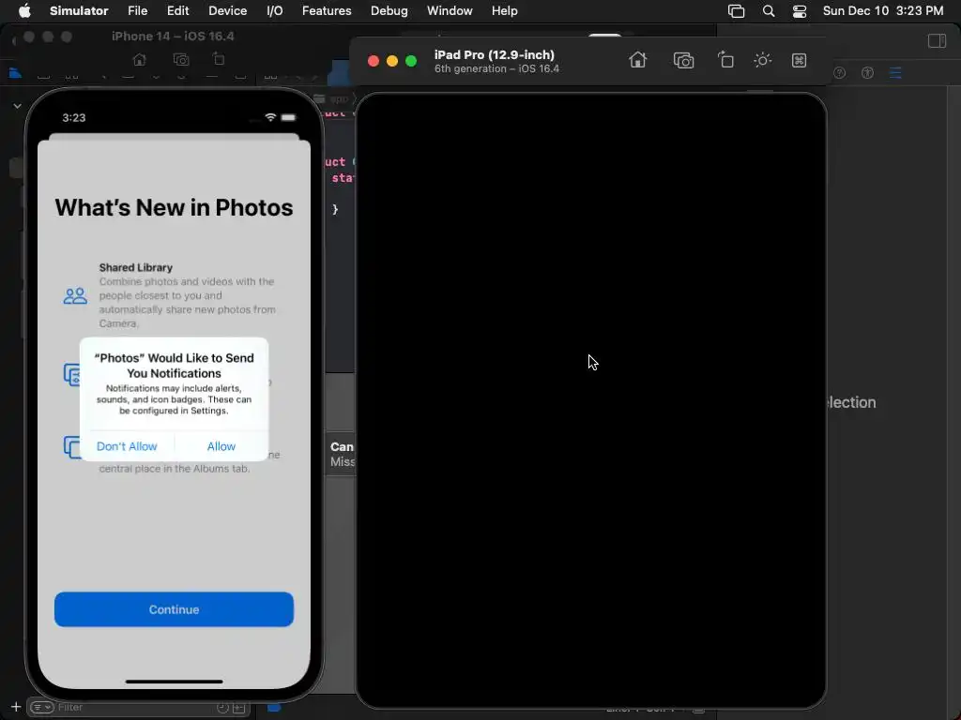Open the Apple menu

pos(24,11)
